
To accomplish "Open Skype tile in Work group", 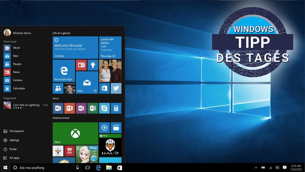I will point(105,108).
